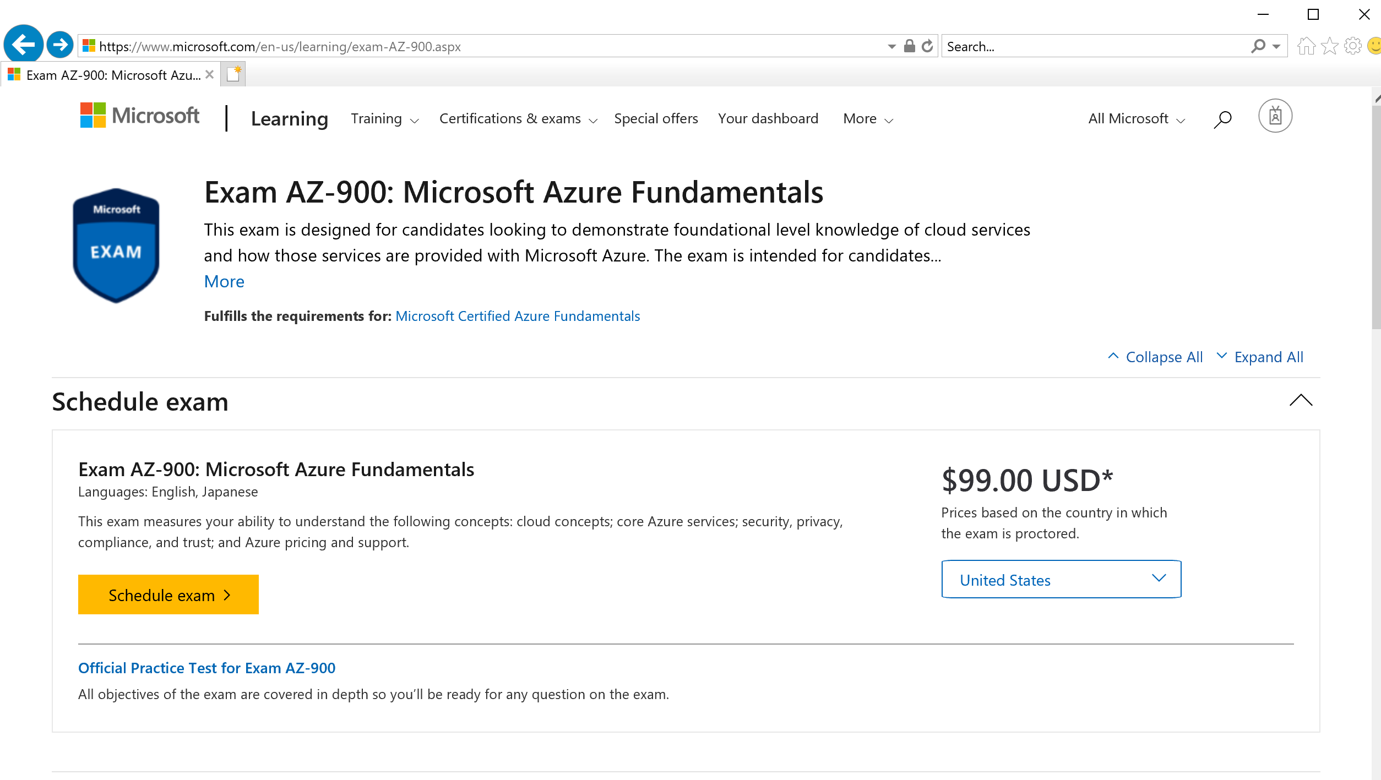Click the lock security icon in address bar

[909, 46]
